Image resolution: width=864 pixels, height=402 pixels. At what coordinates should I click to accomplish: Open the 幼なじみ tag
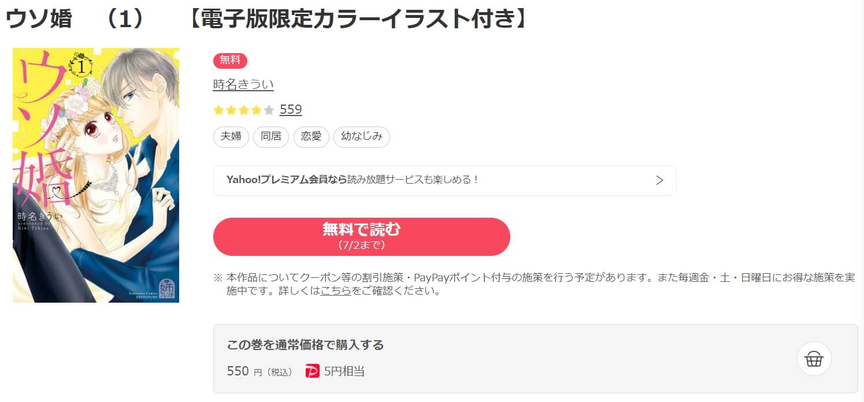pyautogui.click(x=362, y=137)
